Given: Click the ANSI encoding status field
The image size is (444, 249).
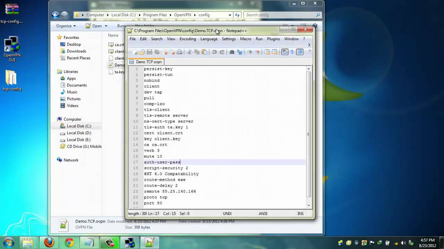Looking at the screenshot, I should pos(263,214).
